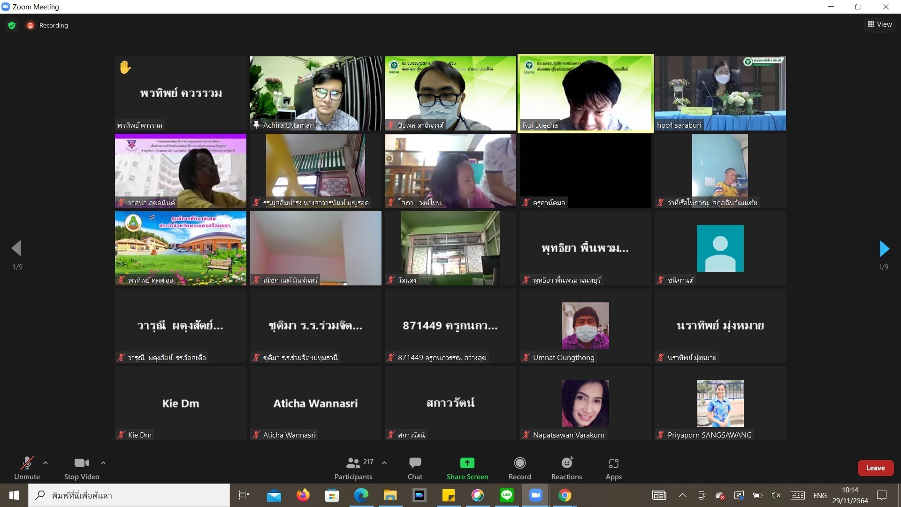Open Microsoft Edge from taskbar
This screenshot has width=901, height=507.
tap(361, 495)
